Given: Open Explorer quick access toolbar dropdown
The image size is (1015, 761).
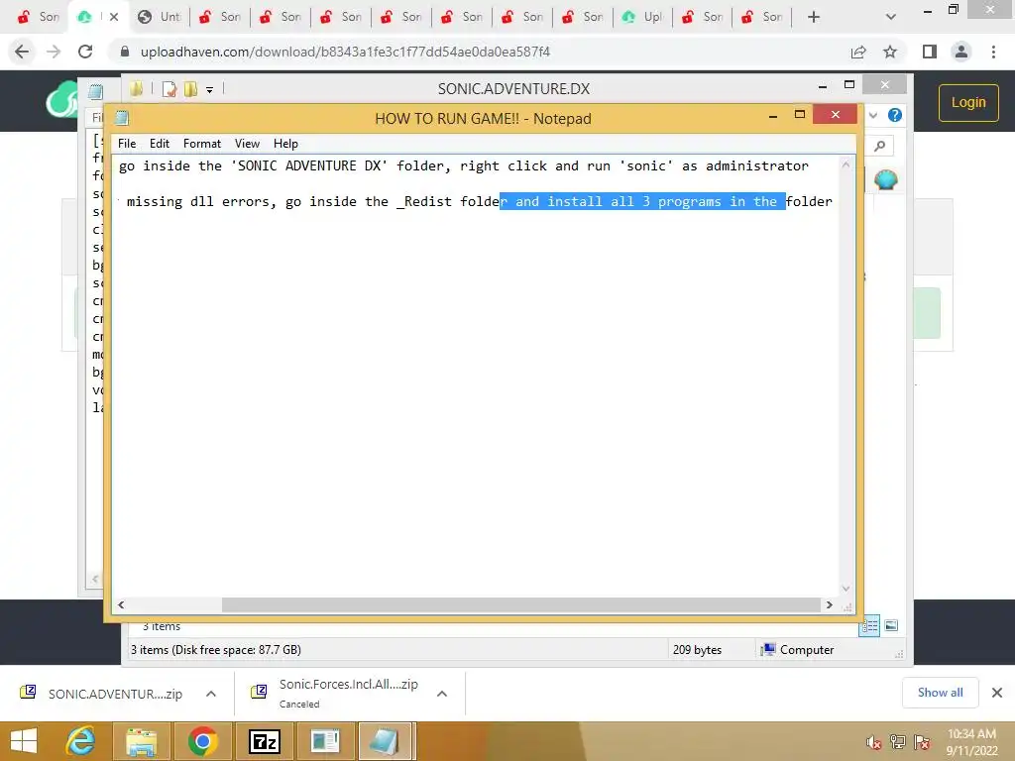Looking at the screenshot, I should [210, 90].
